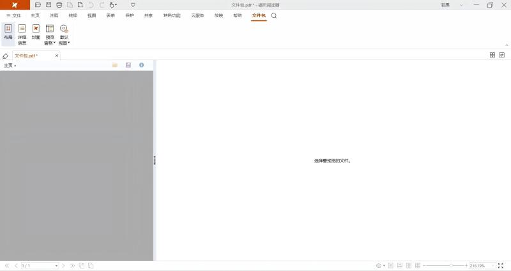Click the ribbon search magnifier icon
511x271 pixels.
[274, 15]
